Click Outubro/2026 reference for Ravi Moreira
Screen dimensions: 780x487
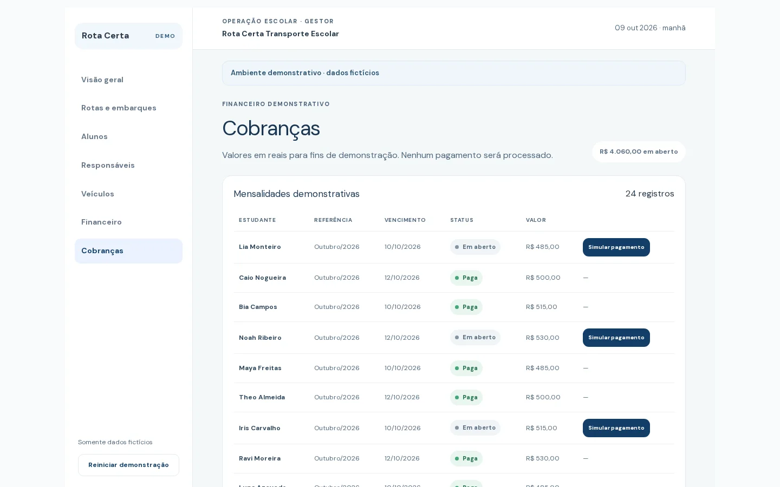click(x=337, y=458)
